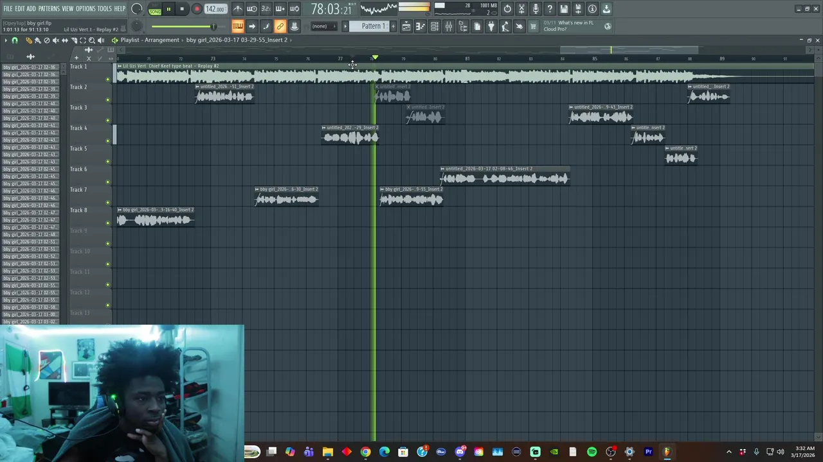The width and height of the screenshot is (823, 462).
Task: Select the playlist mute tool speaker icon
Action: [55, 40]
